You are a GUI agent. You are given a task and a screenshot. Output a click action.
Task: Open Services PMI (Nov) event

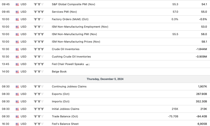coord(64,12)
